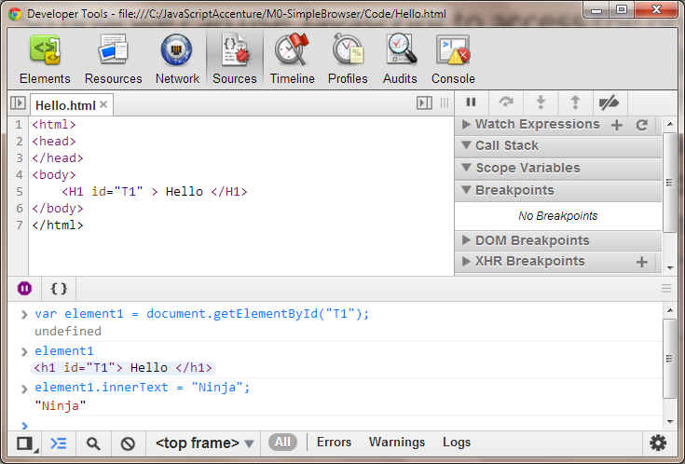
Task: Step over next function call
Action: (x=506, y=102)
